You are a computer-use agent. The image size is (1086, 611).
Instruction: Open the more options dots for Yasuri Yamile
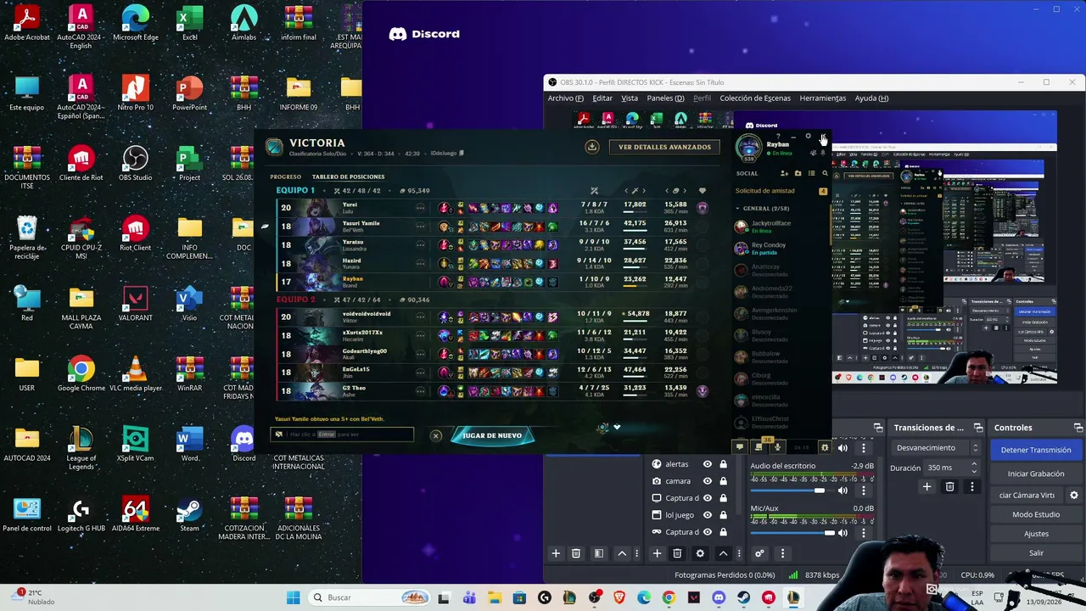tap(420, 227)
